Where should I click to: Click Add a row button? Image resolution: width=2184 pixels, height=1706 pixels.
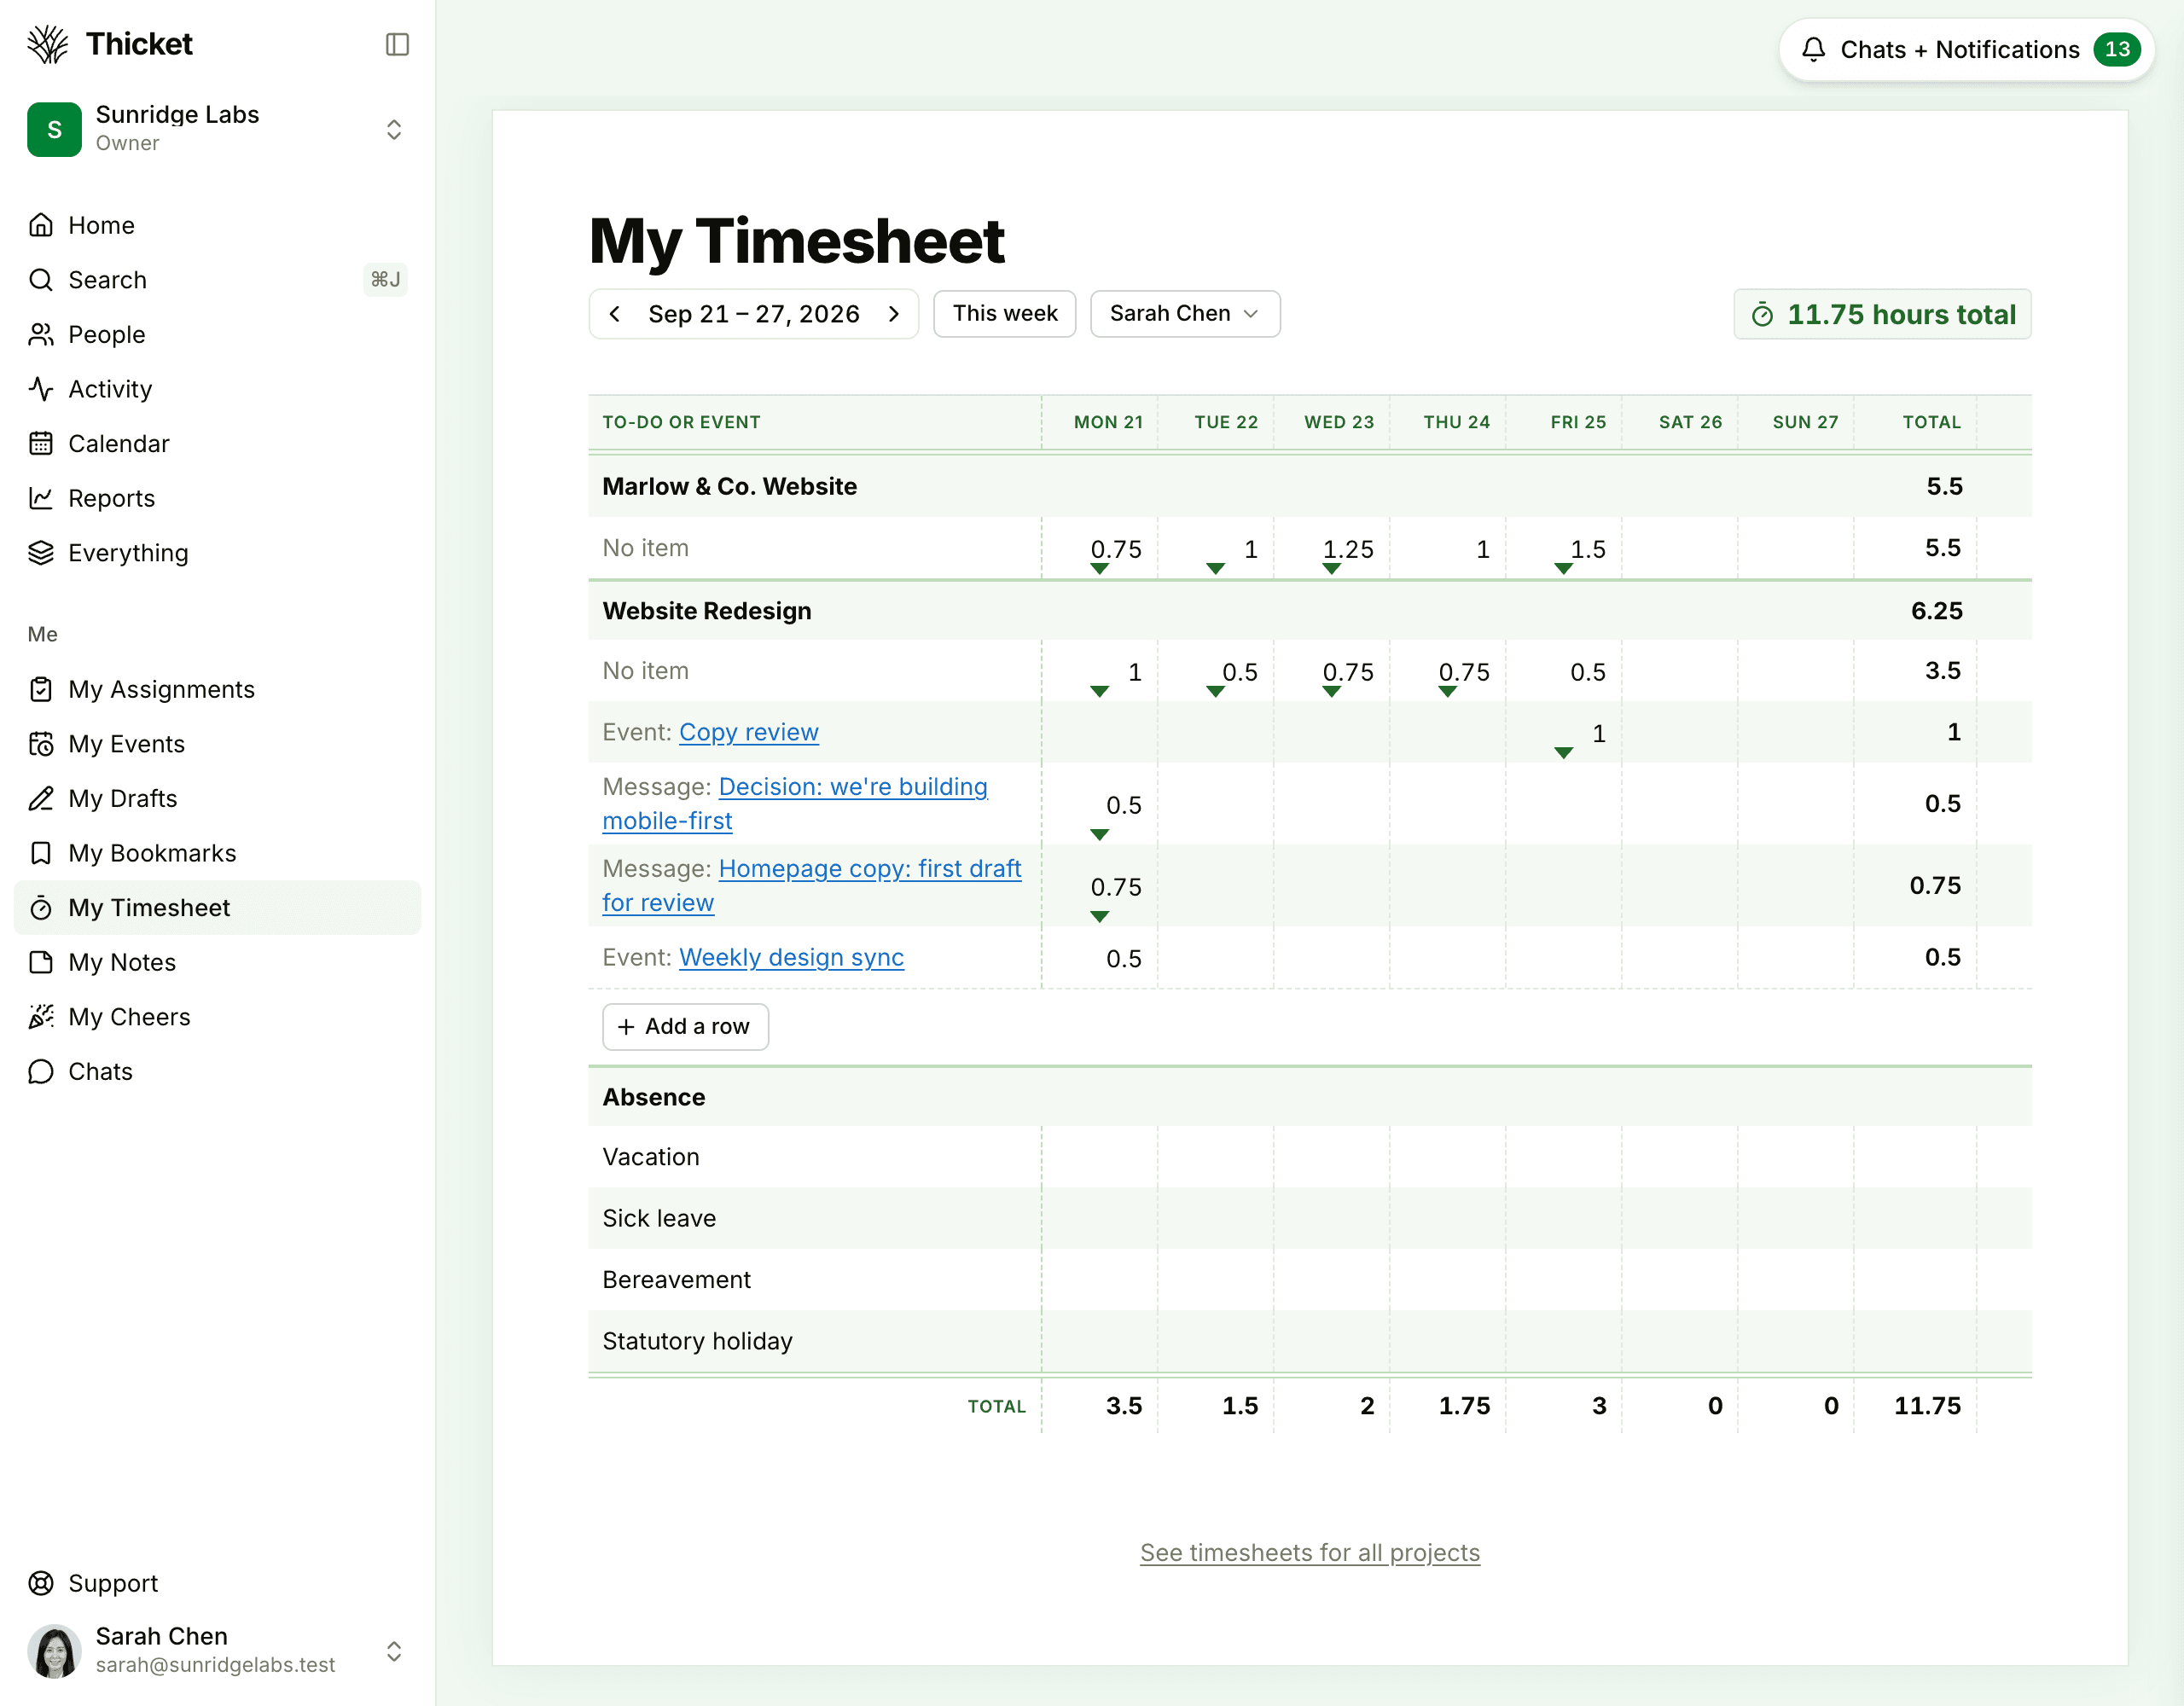tap(685, 1027)
